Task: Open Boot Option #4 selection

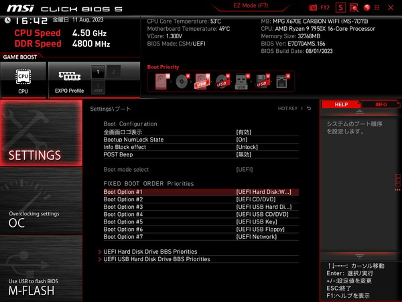Action: (201, 215)
